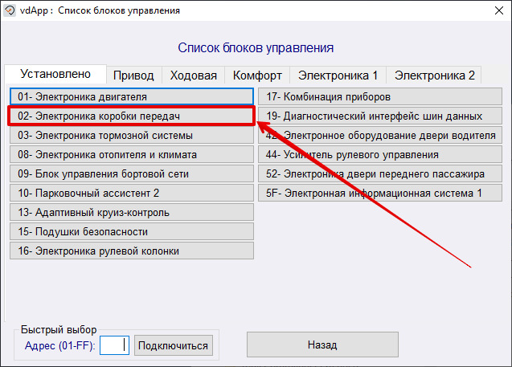Focus the Адрес (01-FF) input field
The image size is (512, 367).
(x=114, y=345)
